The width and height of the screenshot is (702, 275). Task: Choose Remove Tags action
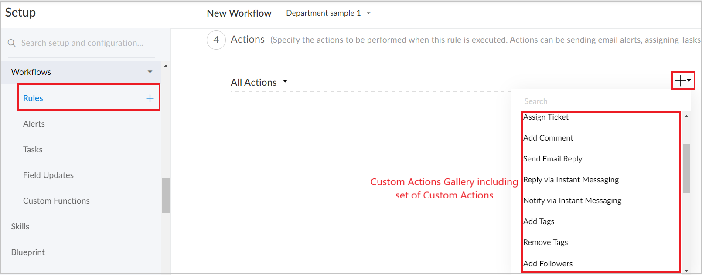pyautogui.click(x=545, y=242)
